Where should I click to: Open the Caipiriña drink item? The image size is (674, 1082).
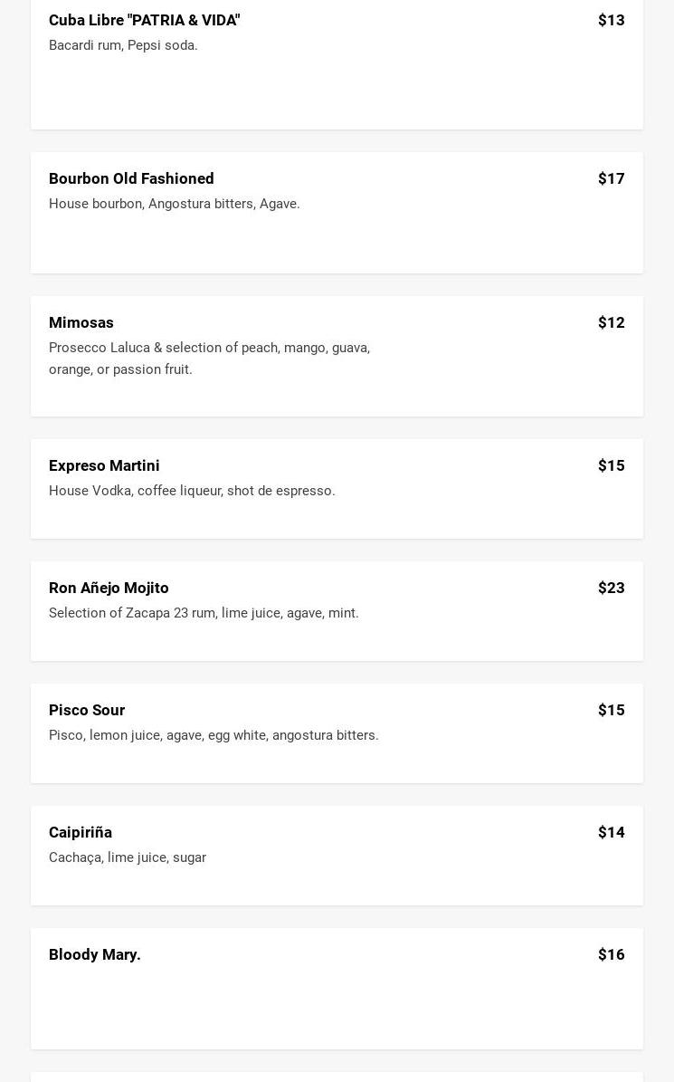pos(81,832)
